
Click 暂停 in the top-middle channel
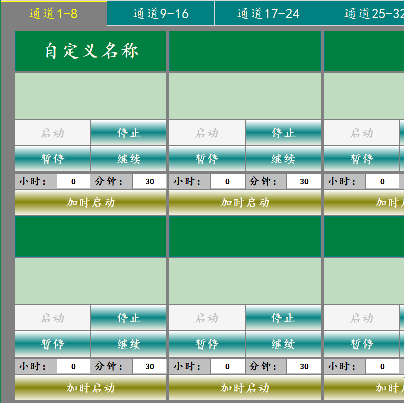[x=207, y=158]
